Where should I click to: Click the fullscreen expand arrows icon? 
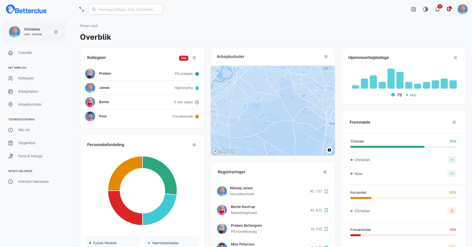tap(82, 9)
